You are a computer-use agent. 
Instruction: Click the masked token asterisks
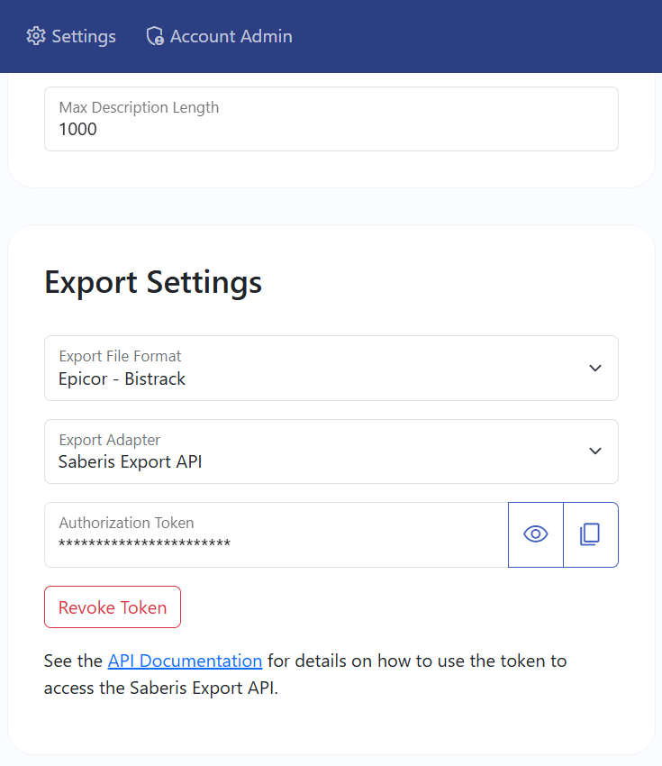(x=144, y=544)
